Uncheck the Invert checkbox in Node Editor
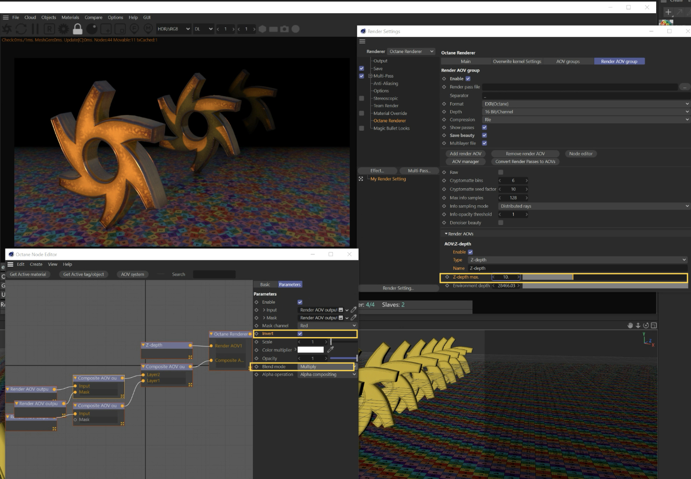 click(300, 334)
